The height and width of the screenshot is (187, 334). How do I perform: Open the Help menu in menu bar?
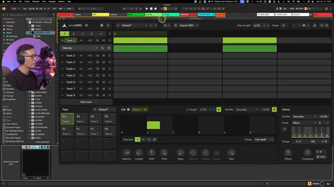pyautogui.click(x=69, y=1)
